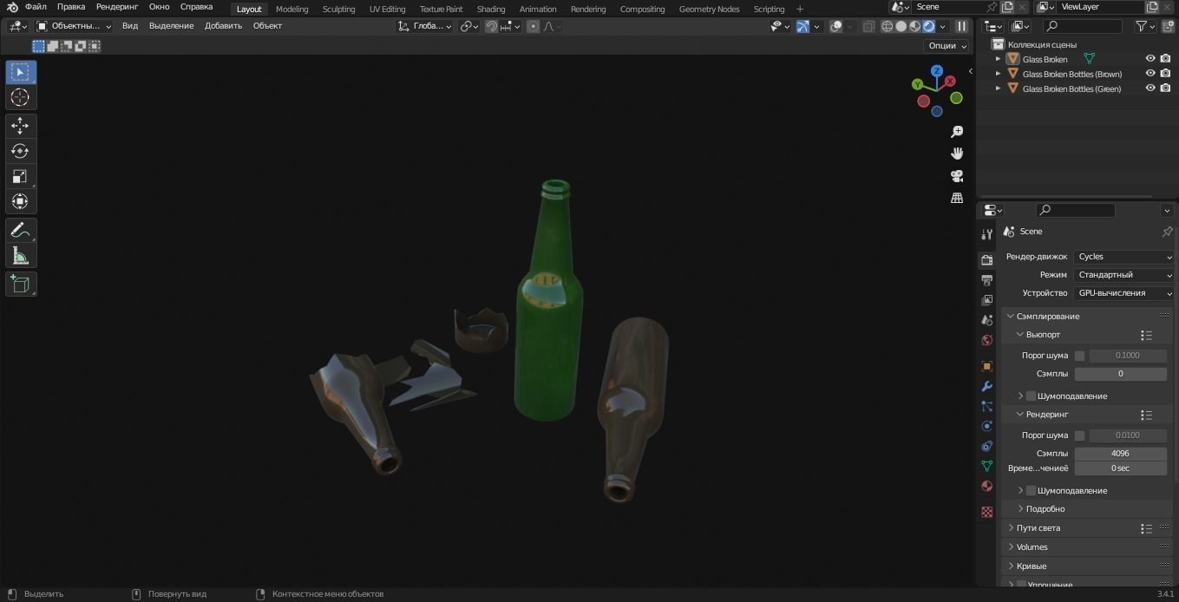Select the Move tool in the toolbar

coord(19,125)
